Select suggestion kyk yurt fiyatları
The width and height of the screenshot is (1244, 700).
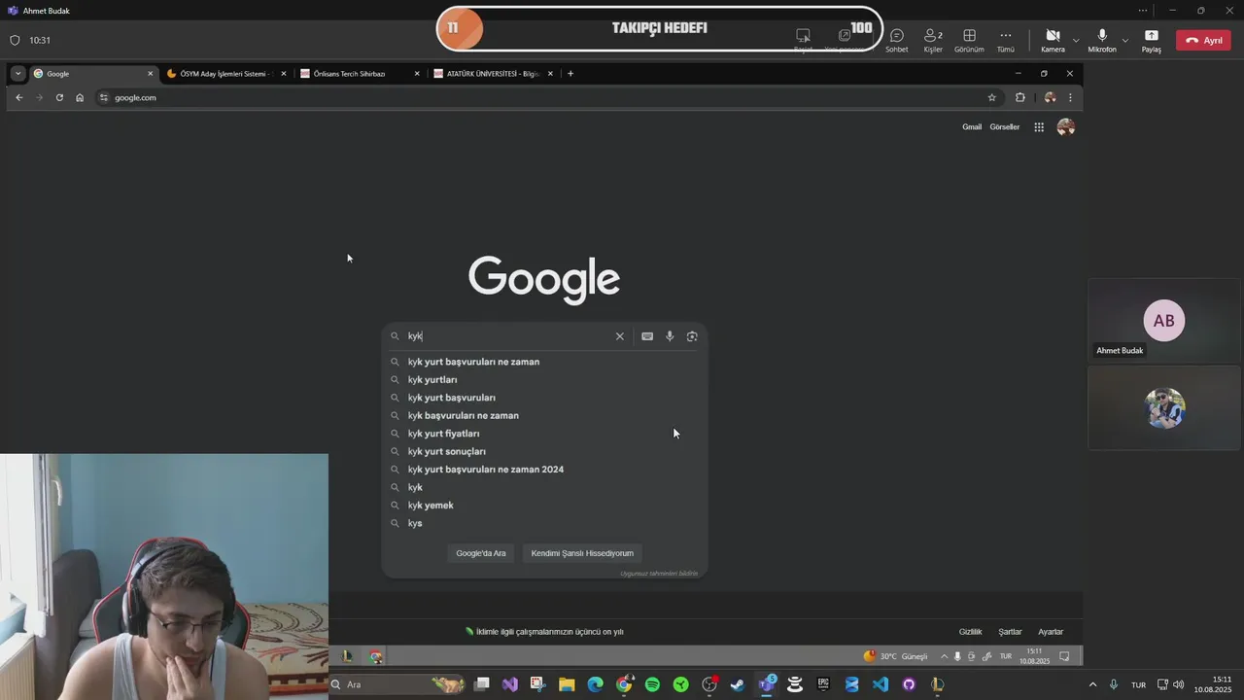[x=544, y=434]
